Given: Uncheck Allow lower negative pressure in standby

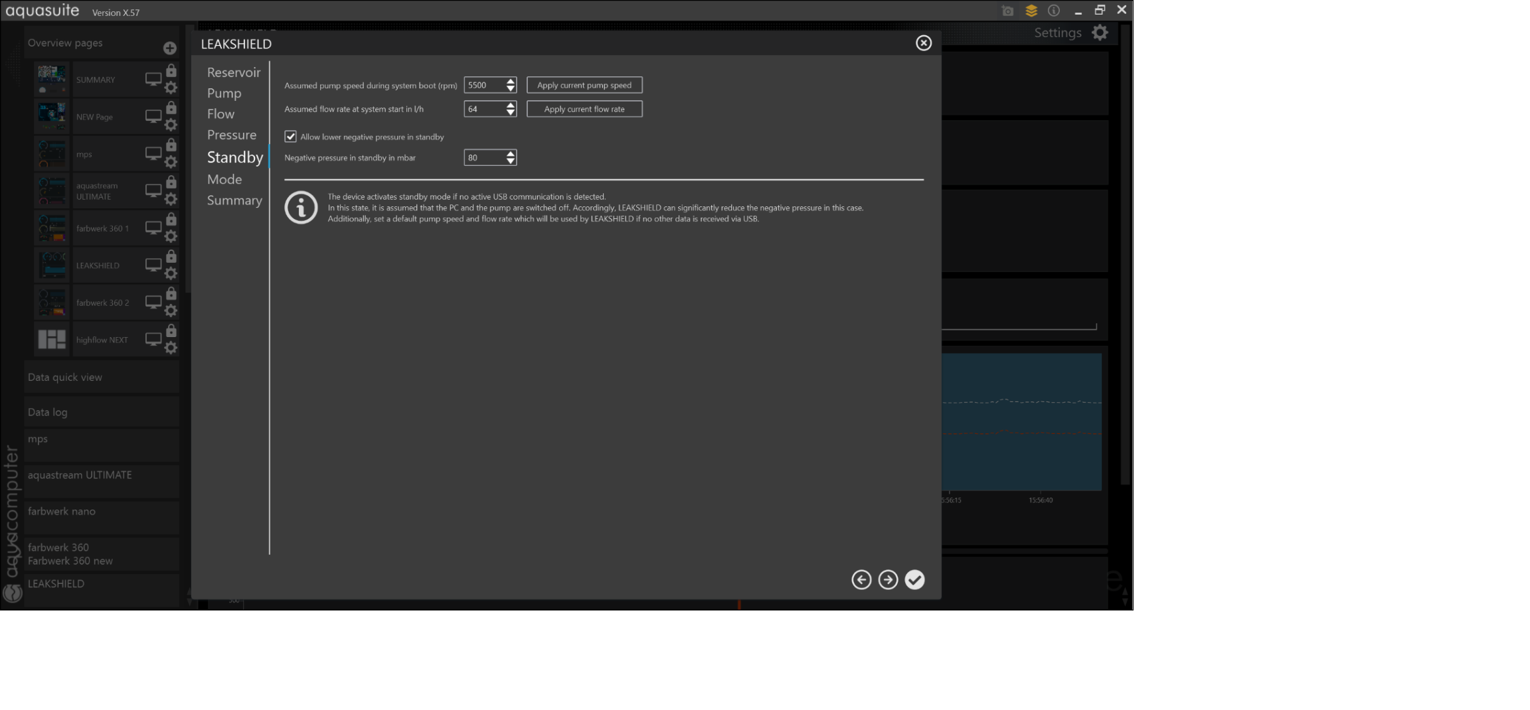Looking at the screenshot, I should pos(290,137).
